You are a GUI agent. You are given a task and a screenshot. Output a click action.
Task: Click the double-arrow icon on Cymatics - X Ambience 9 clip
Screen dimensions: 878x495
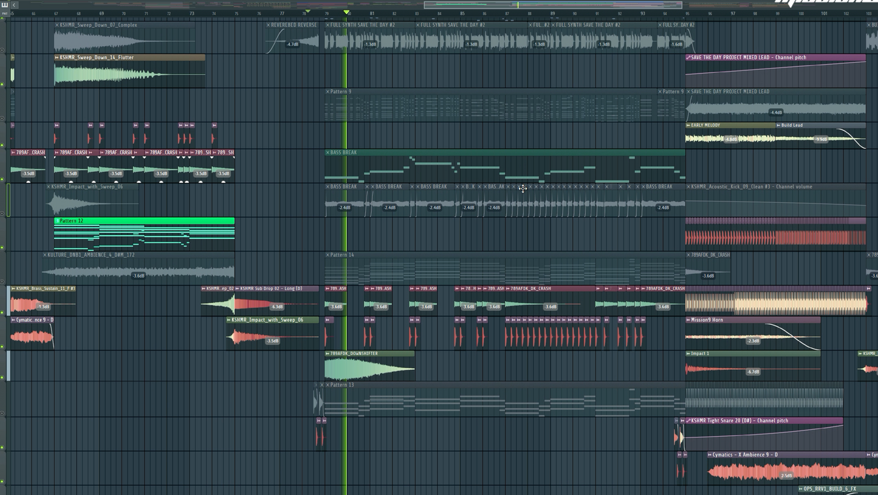pos(708,454)
